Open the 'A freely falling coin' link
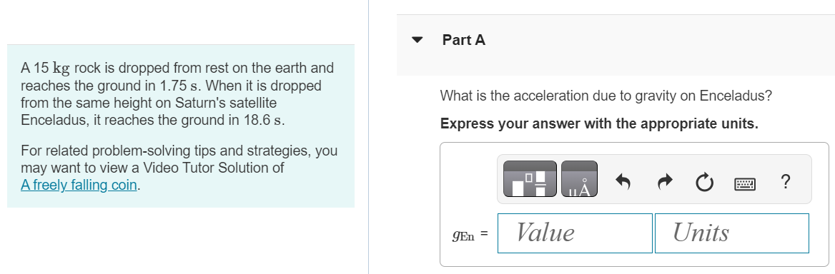 (x=79, y=185)
